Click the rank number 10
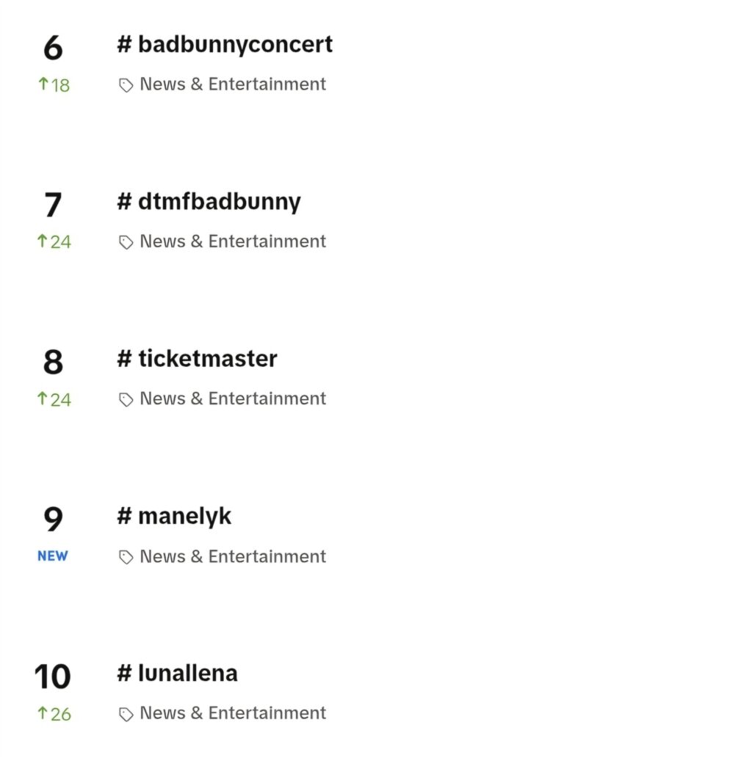 52,677
